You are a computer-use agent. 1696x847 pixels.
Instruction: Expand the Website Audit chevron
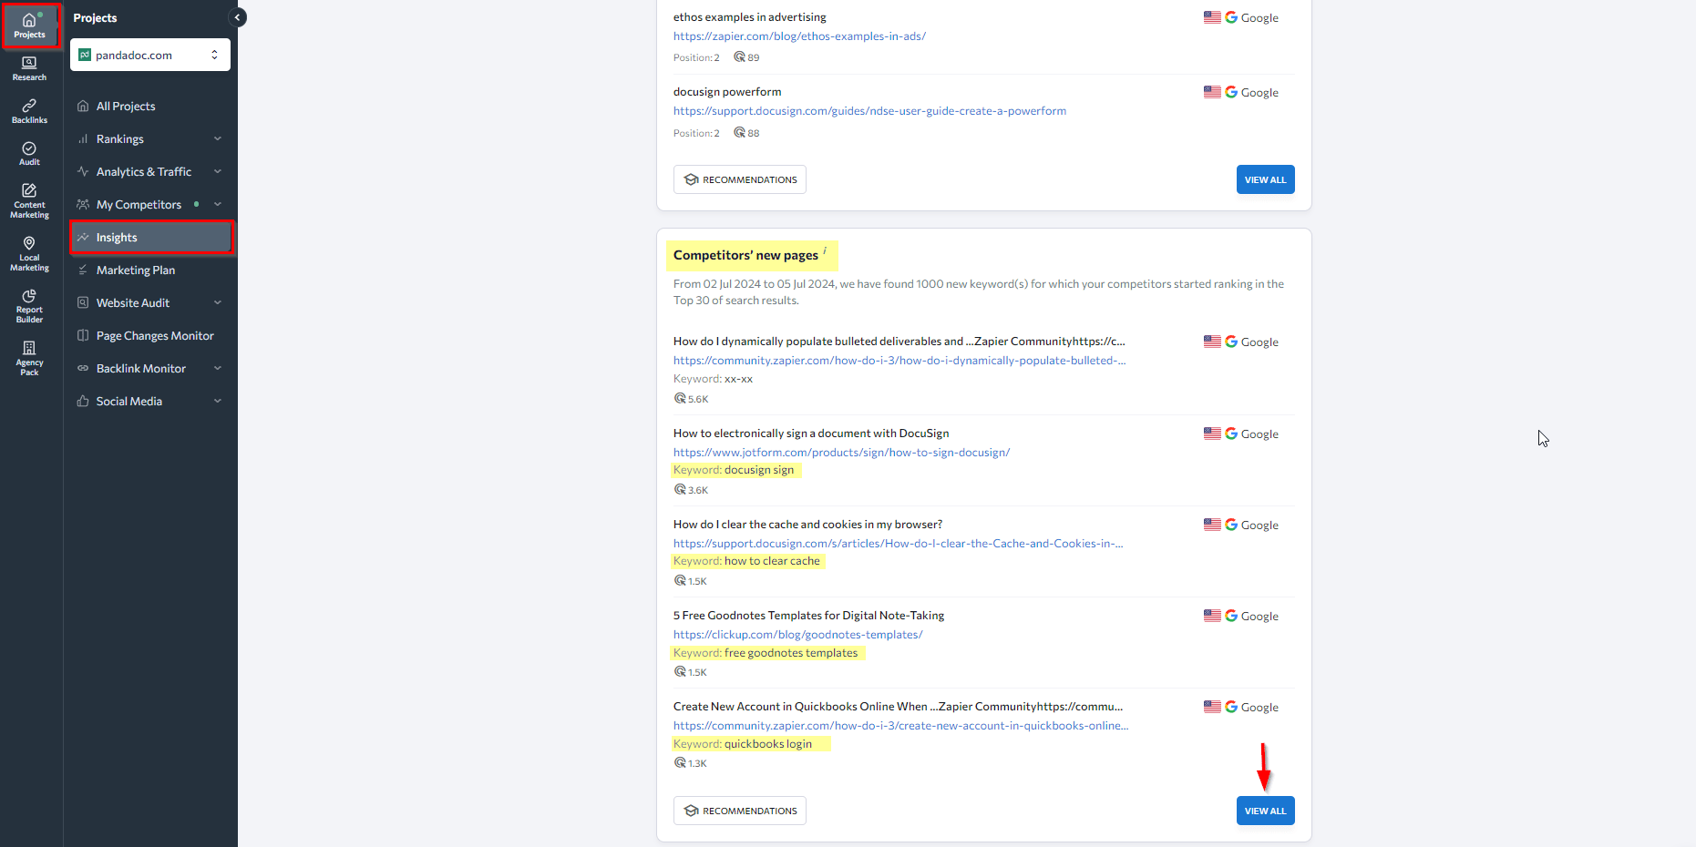[218, 302]
